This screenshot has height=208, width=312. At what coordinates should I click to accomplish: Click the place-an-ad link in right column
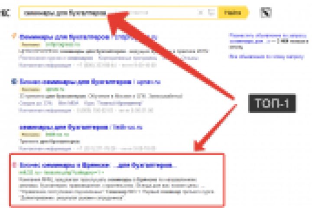[x=268, y=39]
